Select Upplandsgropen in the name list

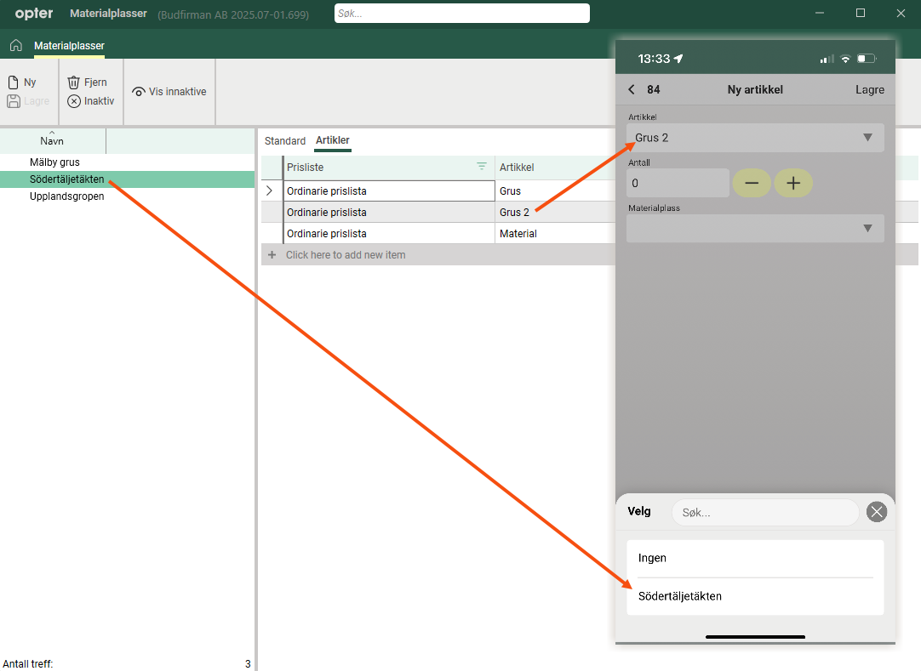[x=67, y=196]
